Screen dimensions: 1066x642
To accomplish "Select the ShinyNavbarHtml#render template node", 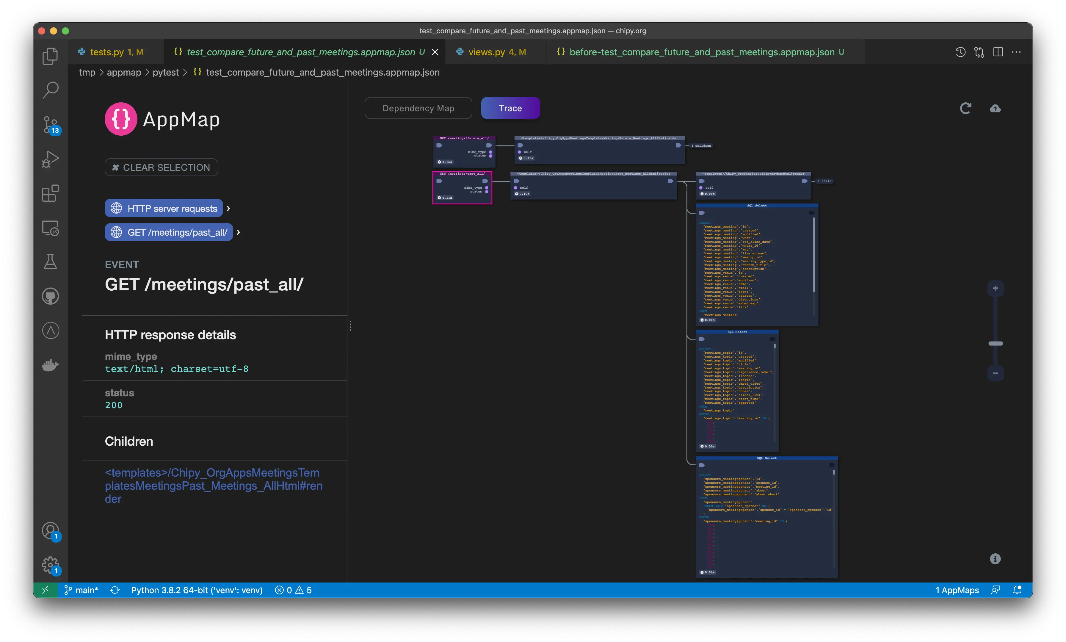I will point(753,186).
